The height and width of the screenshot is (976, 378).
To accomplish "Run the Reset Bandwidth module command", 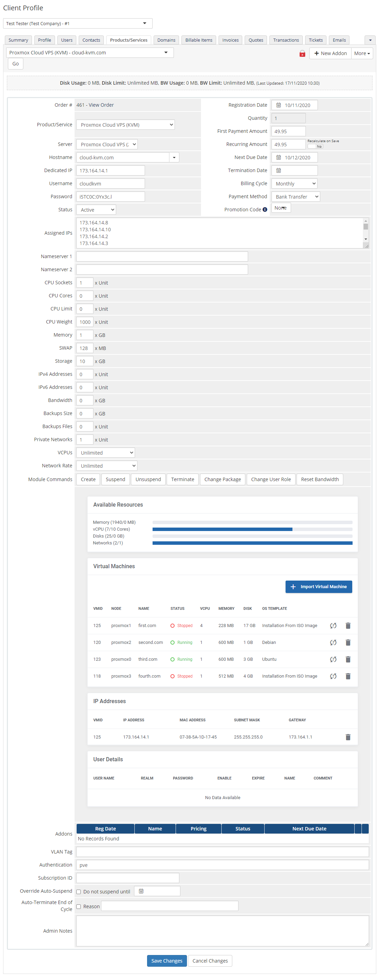I will click(x=320, y=479).
